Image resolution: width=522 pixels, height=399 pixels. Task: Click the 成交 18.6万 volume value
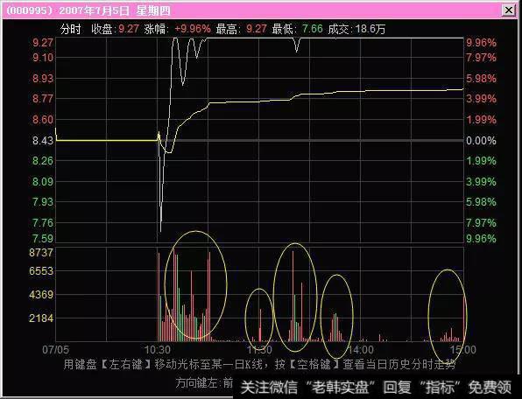370,29
